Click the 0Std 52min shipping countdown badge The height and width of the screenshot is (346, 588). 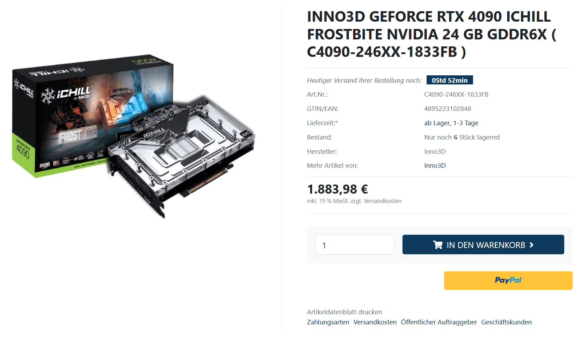450,80
